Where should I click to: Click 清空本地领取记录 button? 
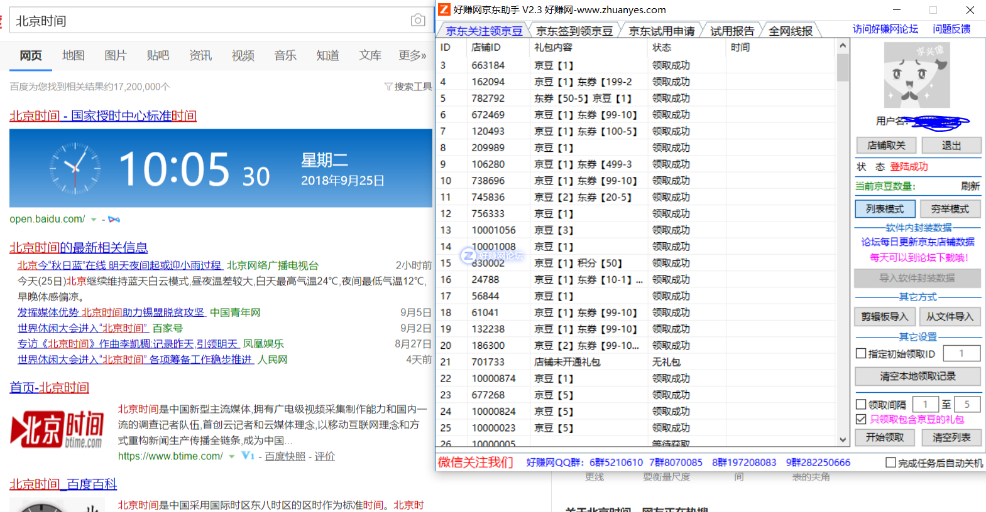pos(918,376)
